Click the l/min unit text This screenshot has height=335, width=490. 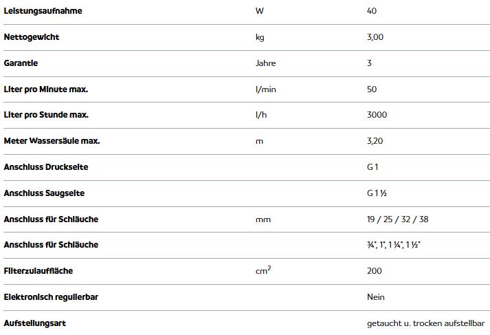pyautogui.click(x=266, y=89)
